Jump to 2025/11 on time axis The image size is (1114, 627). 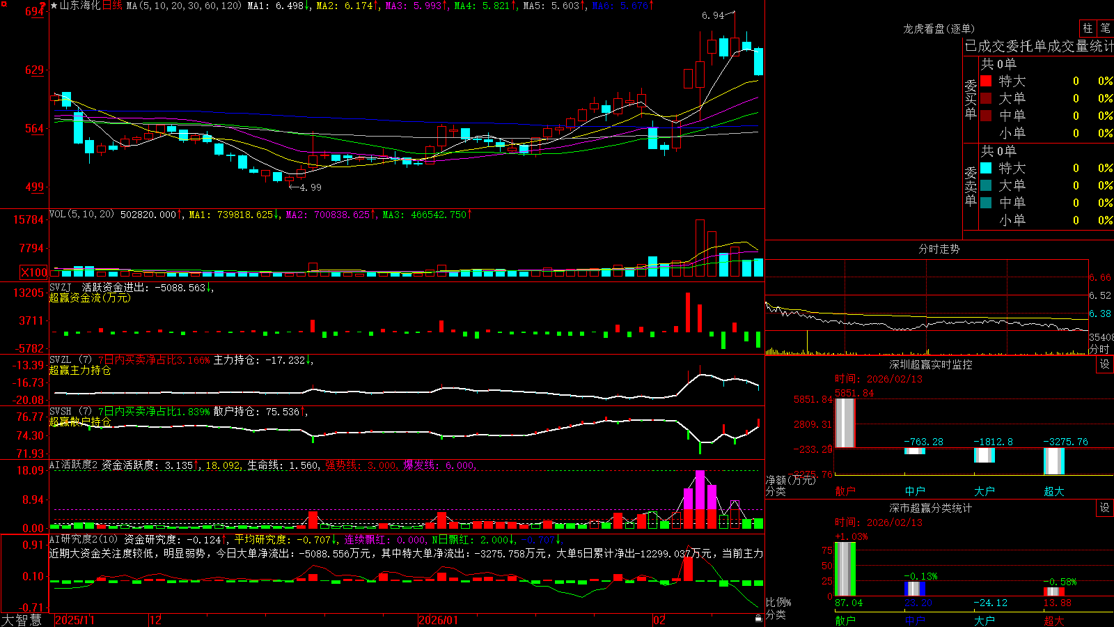[74, 620]
